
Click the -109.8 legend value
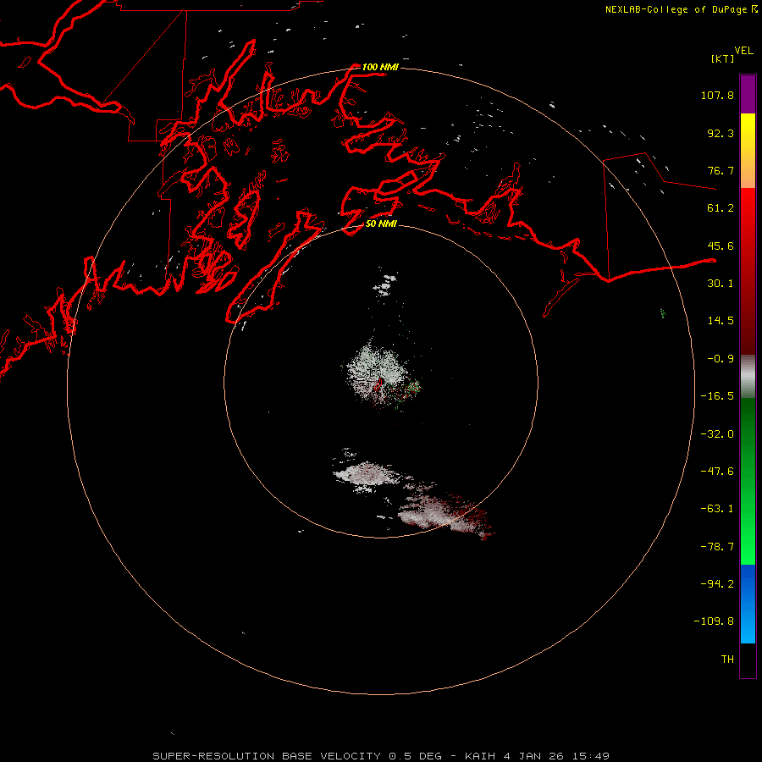714,621
